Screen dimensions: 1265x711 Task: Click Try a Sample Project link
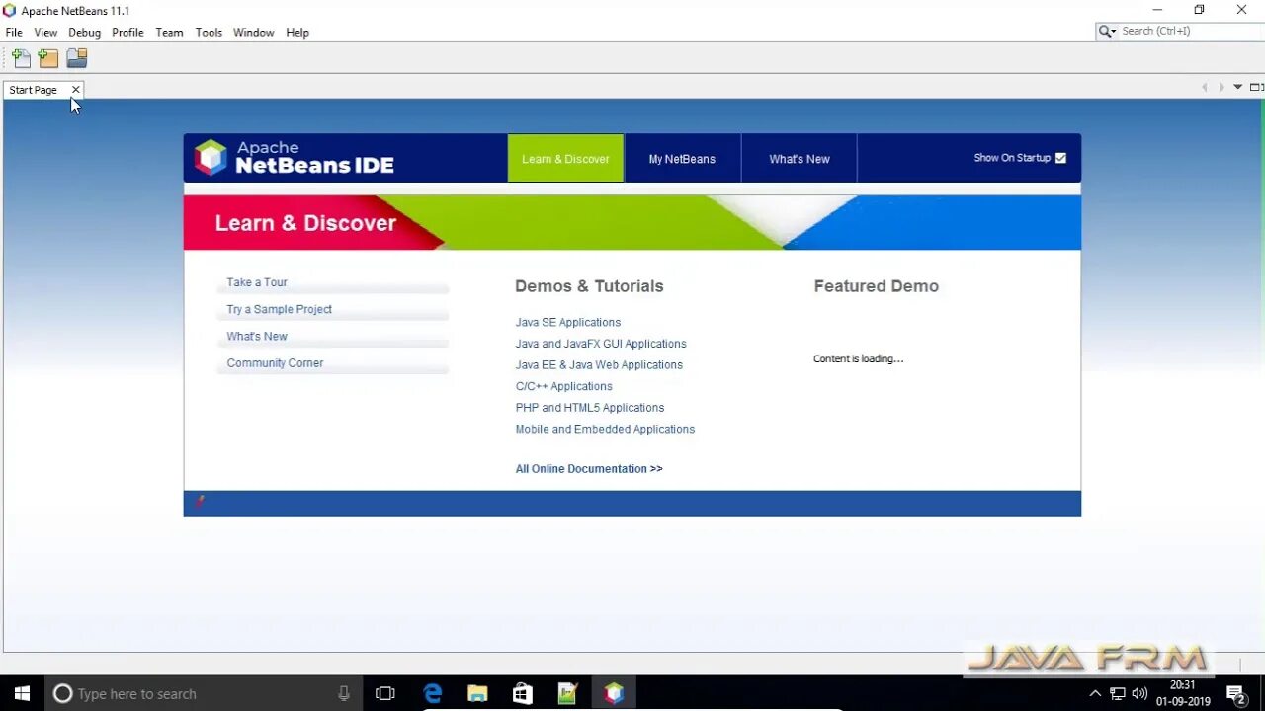279,309
